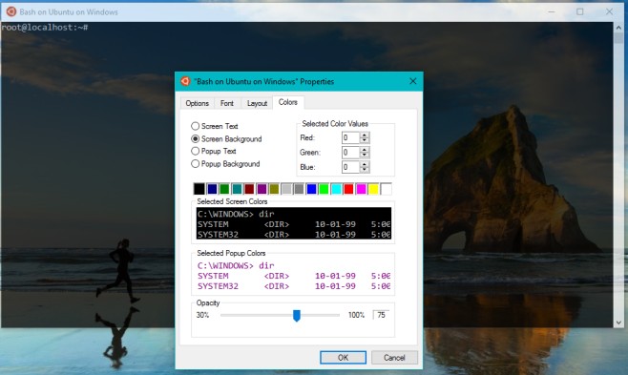Pick the dark green color swatch
628x375 pixels.
pos(224,189)
